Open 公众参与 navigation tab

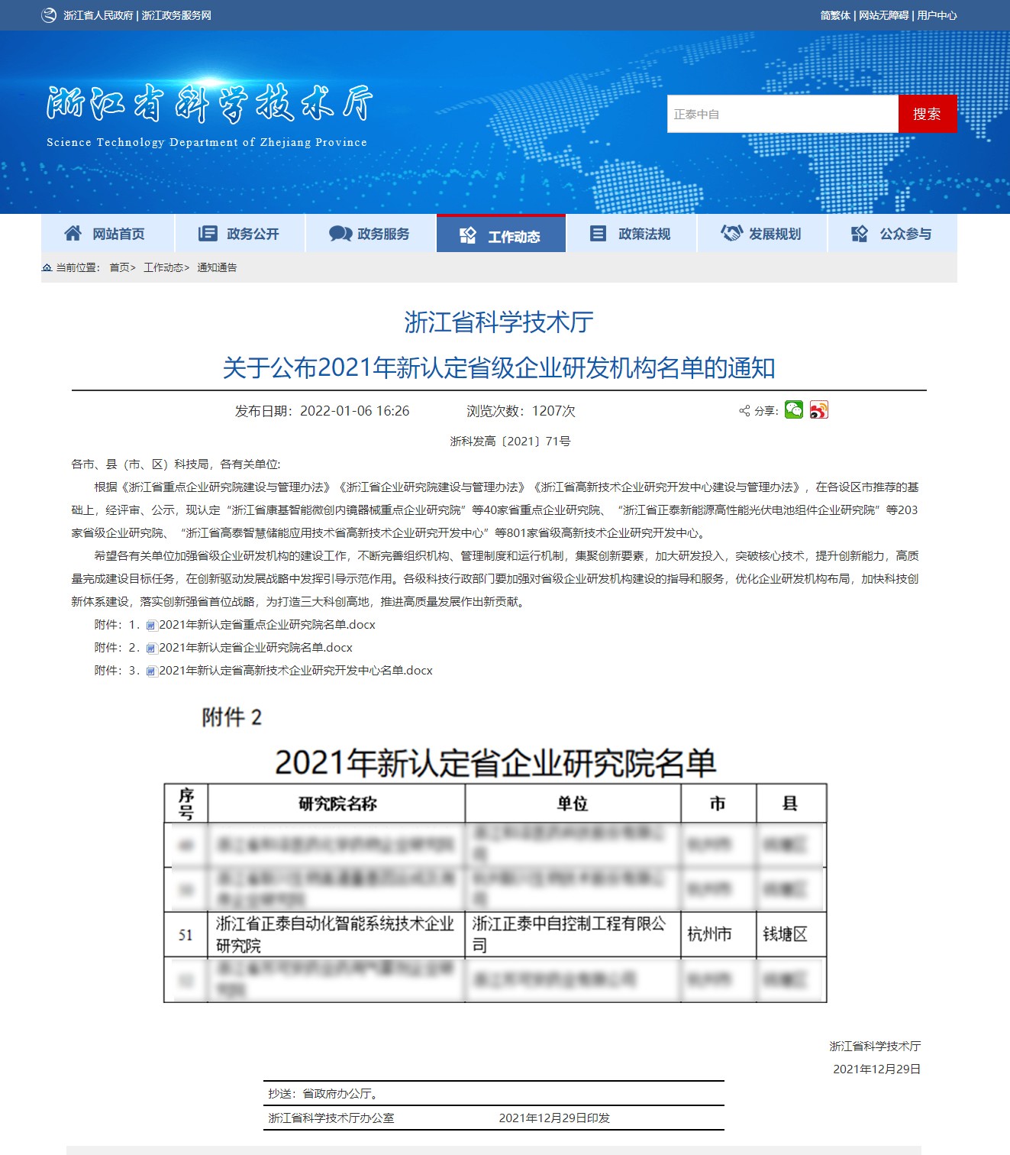pyautogui.click(x=892, y=234)
